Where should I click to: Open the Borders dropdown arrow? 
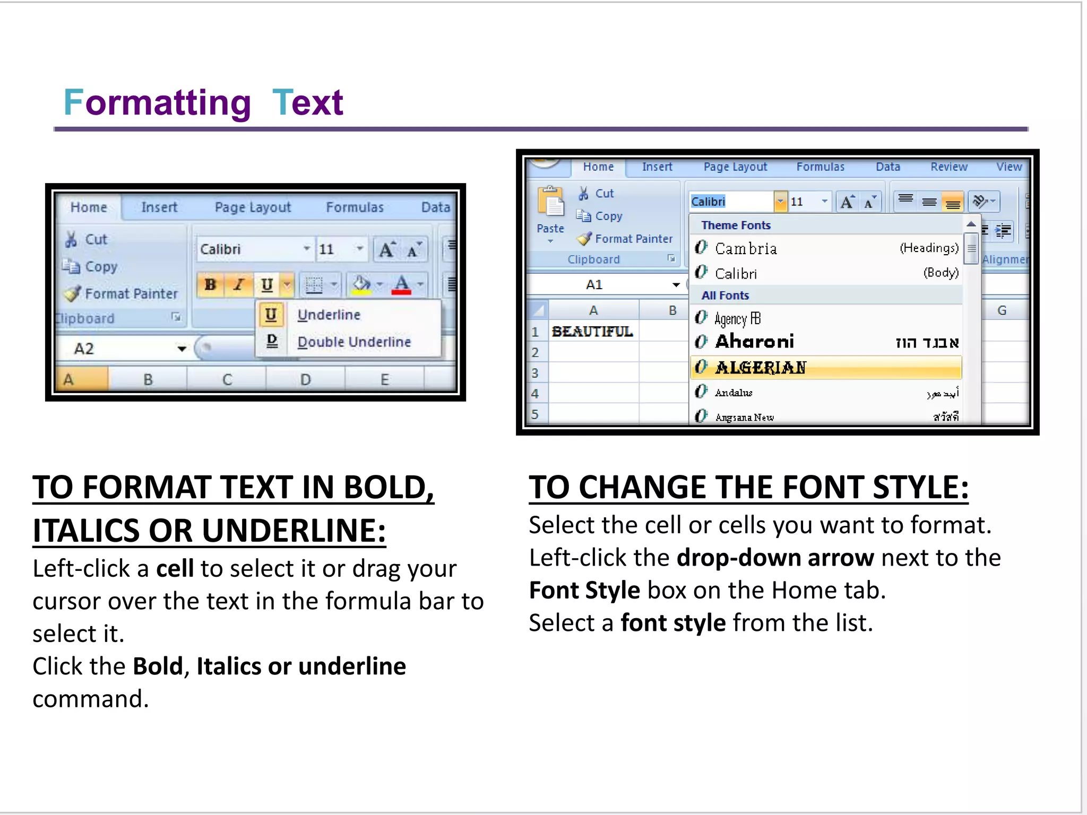point(334,285)
